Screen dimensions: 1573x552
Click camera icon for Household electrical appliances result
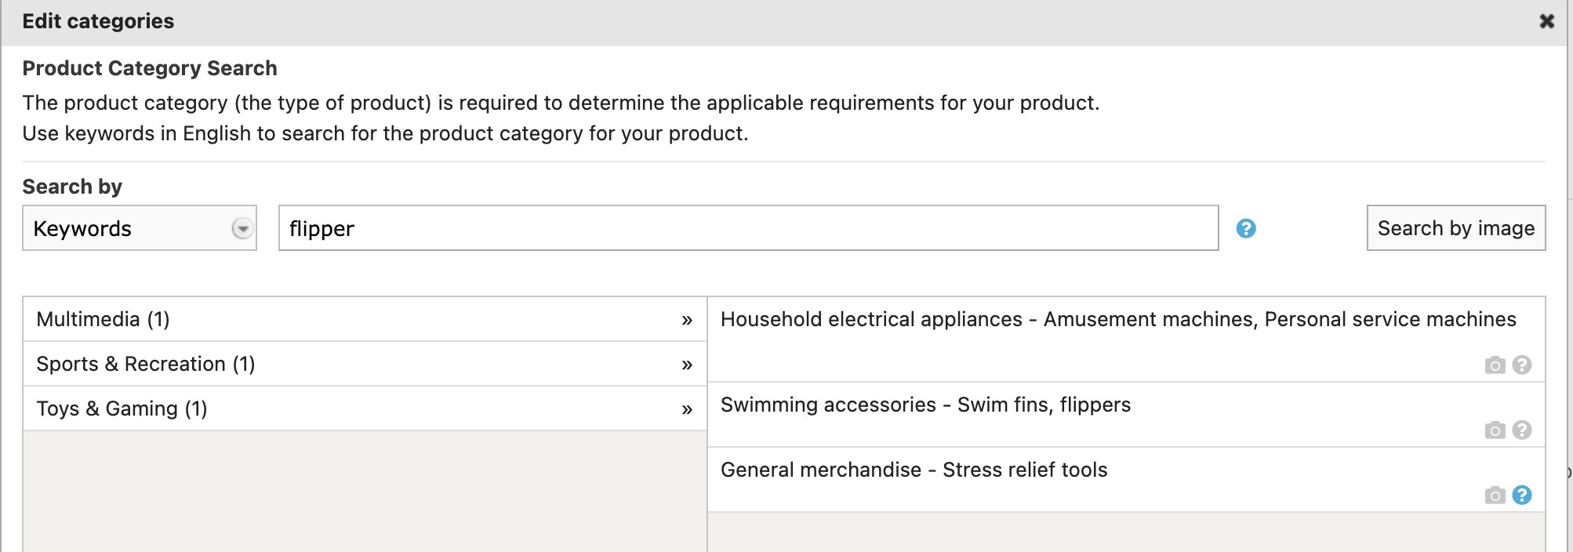[1495, 365]
